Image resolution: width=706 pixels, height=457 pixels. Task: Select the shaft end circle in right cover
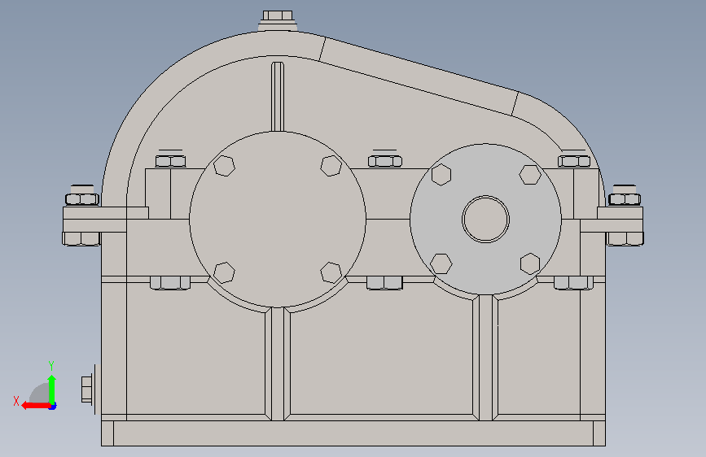pyautogui.click(x=485, y=219)
